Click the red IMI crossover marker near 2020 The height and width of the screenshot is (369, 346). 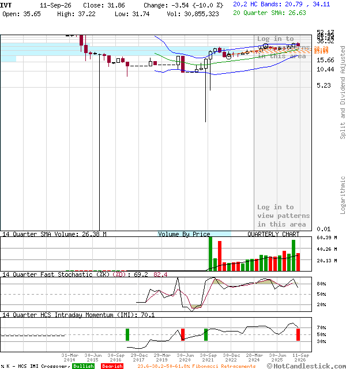point(183,334)
